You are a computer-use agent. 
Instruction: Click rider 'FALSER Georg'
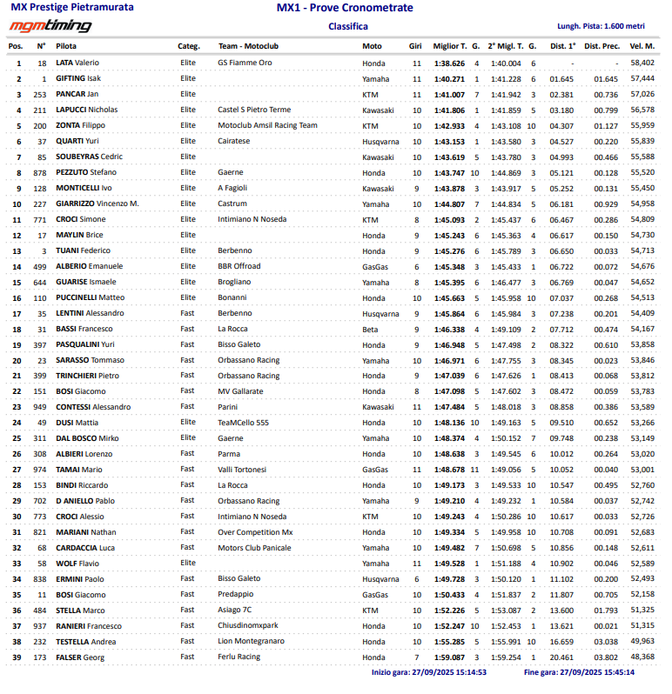pos(80,657)
